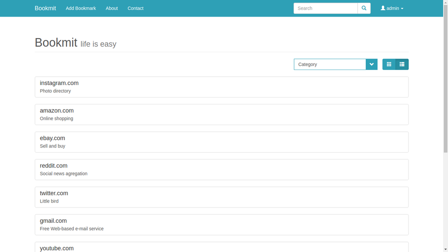This screenshot has width=448, height=252.
Task: Open the twitter.com bookmark
Action: (54, 193)
